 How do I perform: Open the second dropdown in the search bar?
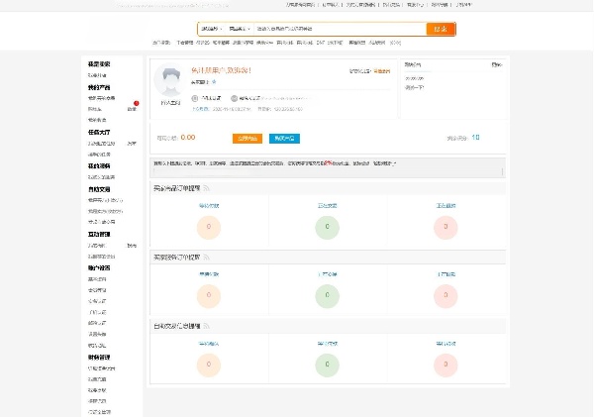click(240, 29)
